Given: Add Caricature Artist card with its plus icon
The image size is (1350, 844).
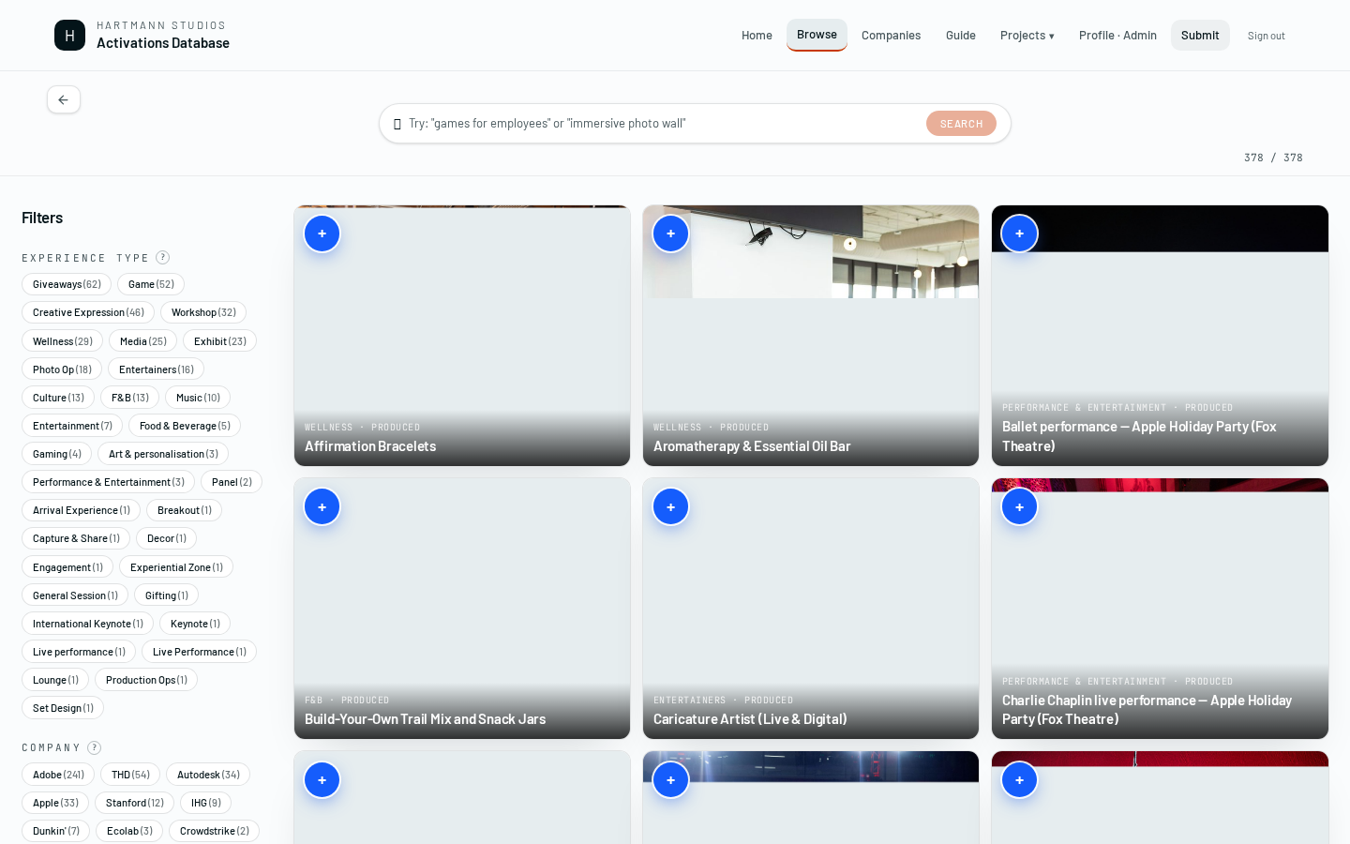Looking at the screenshot, I should (670, 506).
